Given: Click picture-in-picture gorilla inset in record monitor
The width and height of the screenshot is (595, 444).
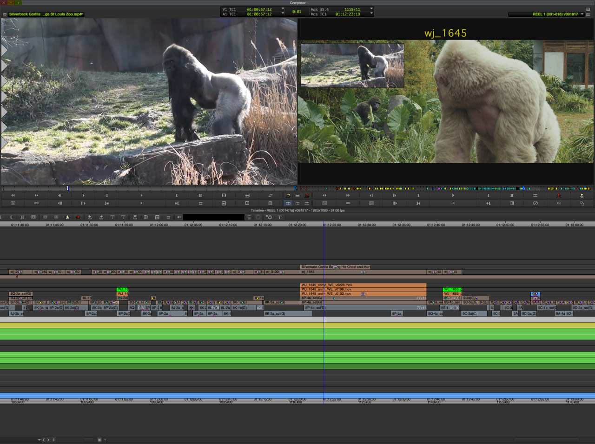Looking at the screenshot, I should pyautogui.click(x=352, y=66).
